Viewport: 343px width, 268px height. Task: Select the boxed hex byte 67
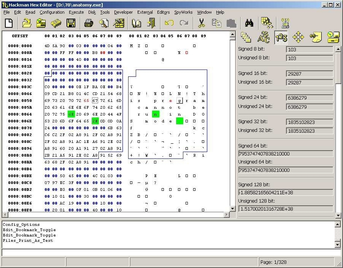(x=95, y=101)
